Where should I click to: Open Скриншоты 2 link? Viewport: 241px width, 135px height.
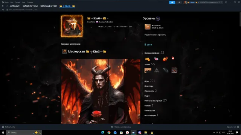[x=151, y=91]
